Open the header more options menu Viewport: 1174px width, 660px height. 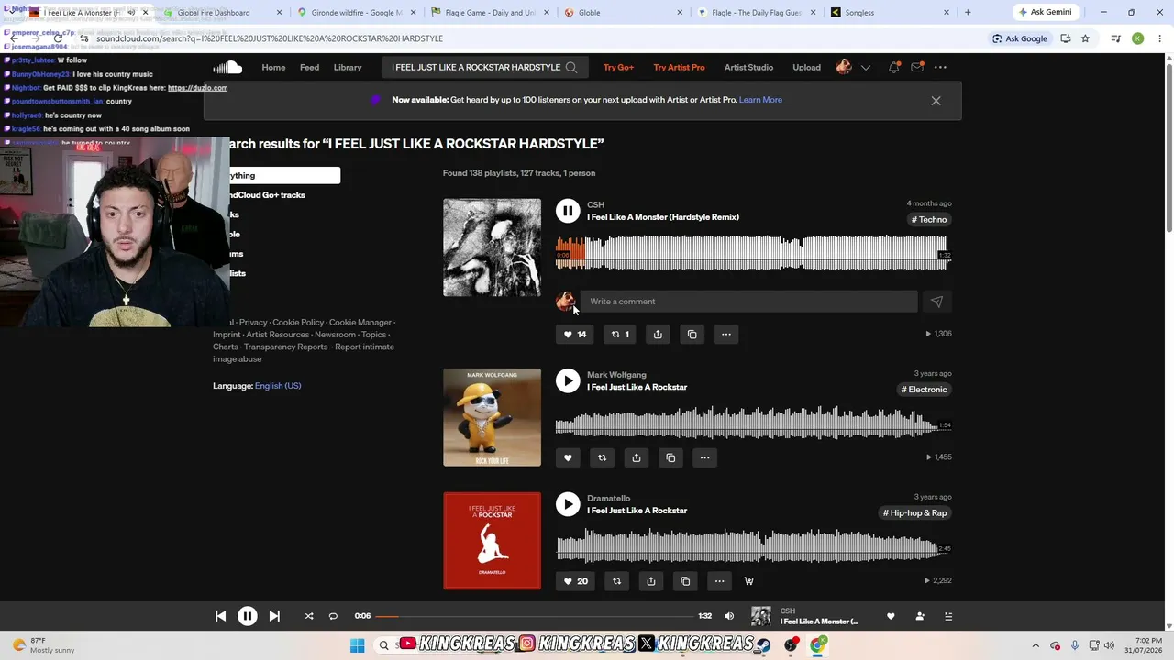coord(940,67)
